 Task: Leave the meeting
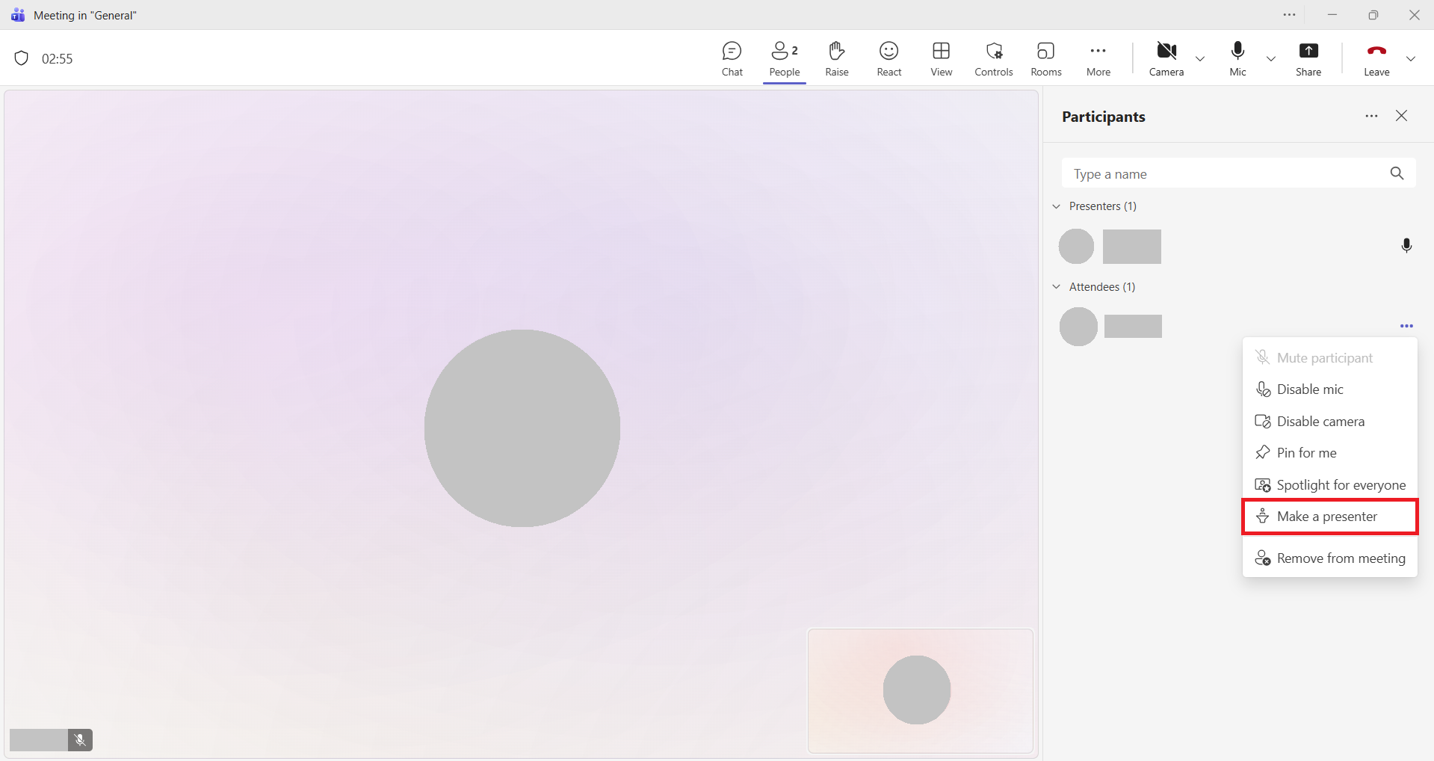1376,58
